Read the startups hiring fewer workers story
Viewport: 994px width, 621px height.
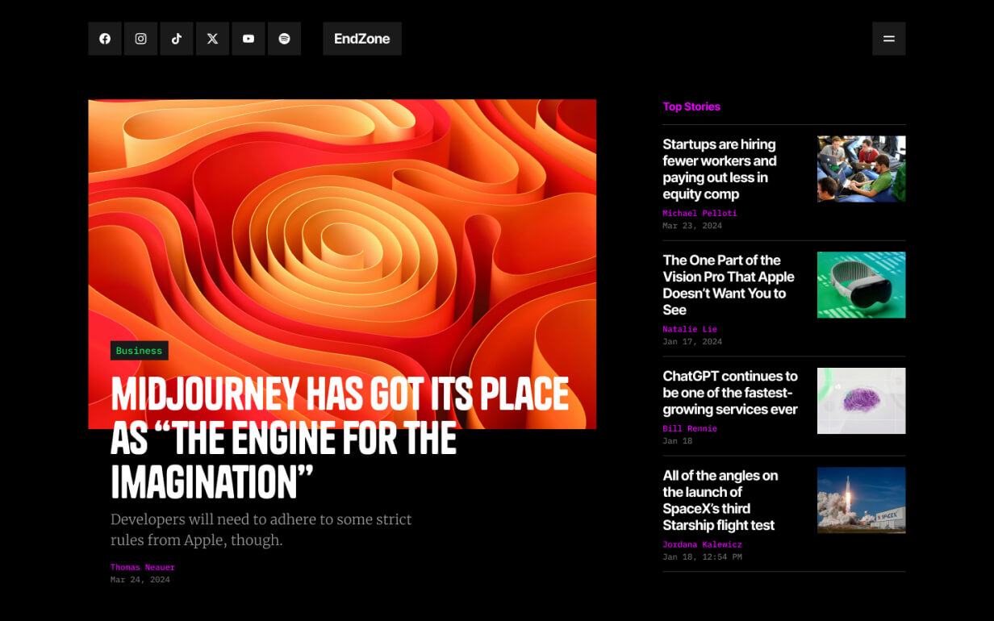tap(720, 169)
